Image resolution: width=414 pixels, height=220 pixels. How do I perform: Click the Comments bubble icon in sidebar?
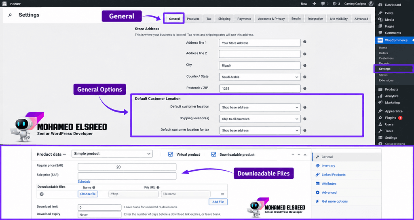click(x=380, y=33)
